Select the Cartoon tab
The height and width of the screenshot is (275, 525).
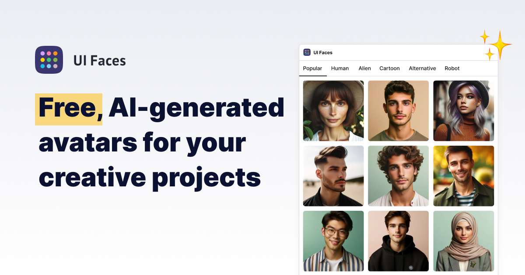pyautogui.click(x=389, y=69)
